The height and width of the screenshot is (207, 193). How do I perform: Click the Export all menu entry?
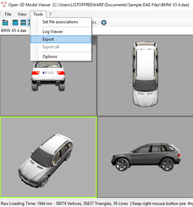(61, 47)
